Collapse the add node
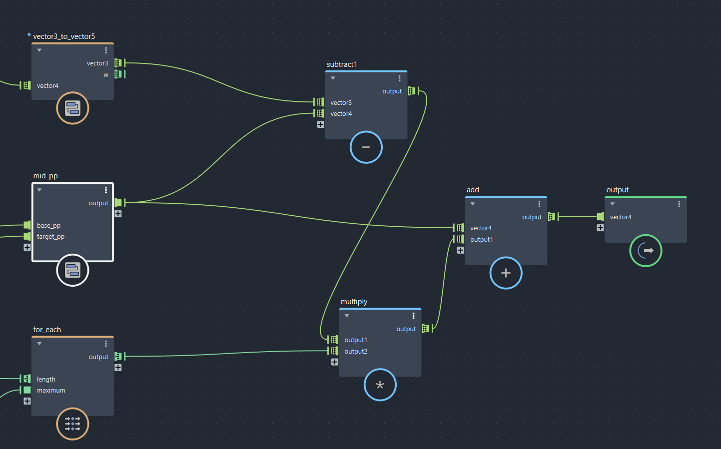This screenshot has width=721, height=449. [x=473, y=204]
